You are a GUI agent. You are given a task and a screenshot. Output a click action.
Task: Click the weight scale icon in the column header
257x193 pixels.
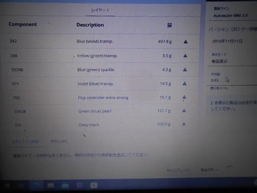(170, 25)
